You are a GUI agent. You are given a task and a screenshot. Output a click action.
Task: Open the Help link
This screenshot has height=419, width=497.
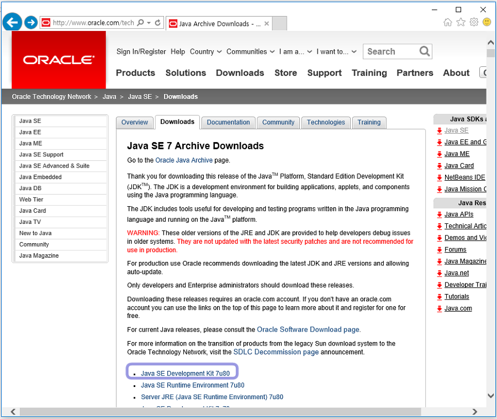click(x=178, y=52)
